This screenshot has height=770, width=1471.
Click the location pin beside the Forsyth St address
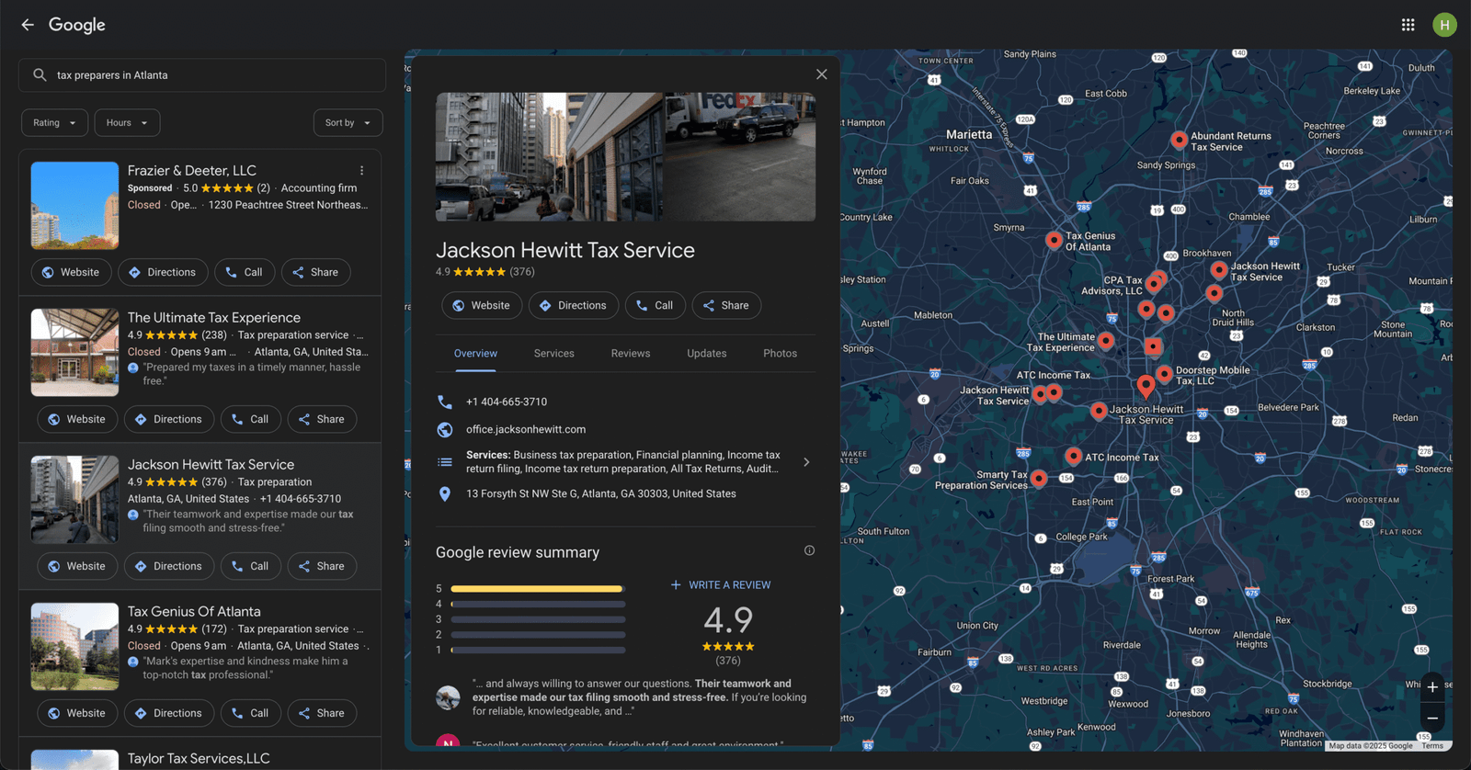click(x=445, y=493)
